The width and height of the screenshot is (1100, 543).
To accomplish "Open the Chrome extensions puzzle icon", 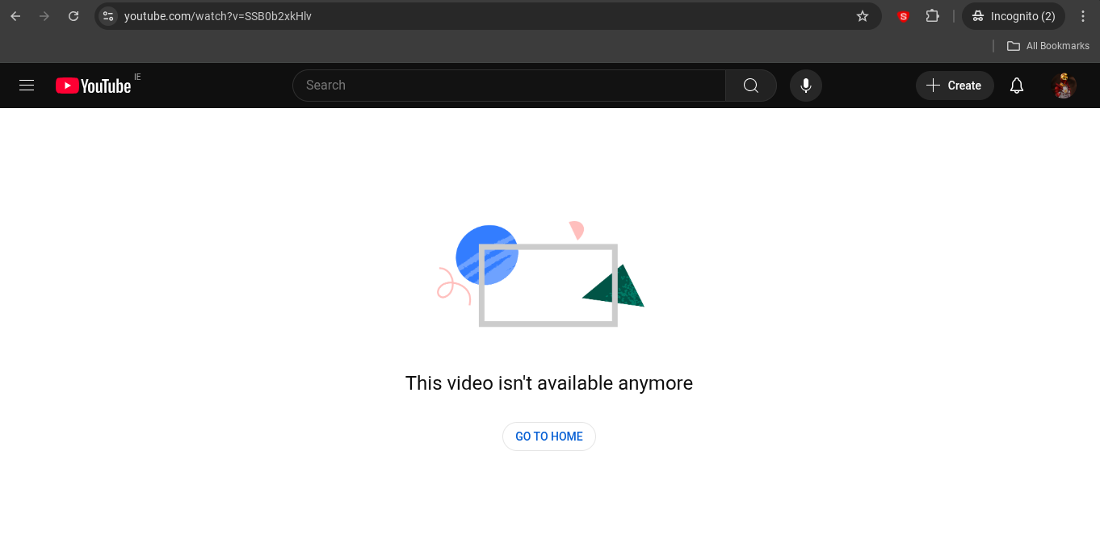I will 933,16.
